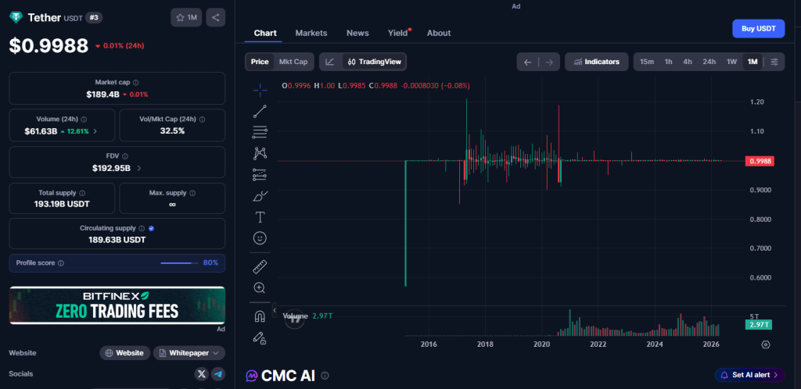Image resolution: width=801 pixels, height=389 pixels.
Task: Show Price data on chart
Action: [260, 62]
